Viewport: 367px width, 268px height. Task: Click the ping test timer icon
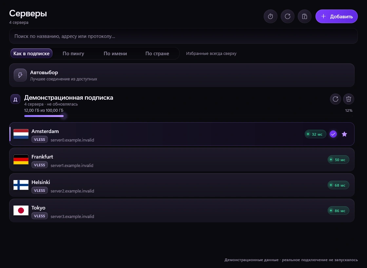(270, 16)
